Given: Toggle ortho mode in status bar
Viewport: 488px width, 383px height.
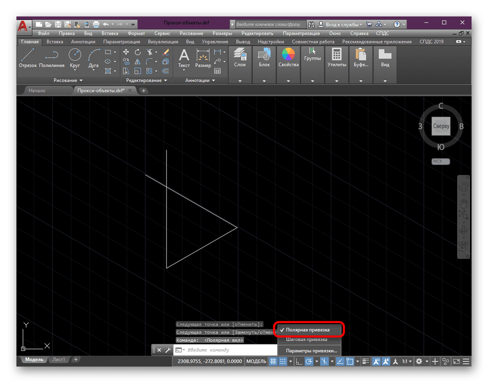Looking at the screenshot, I should tap(299, 361).
